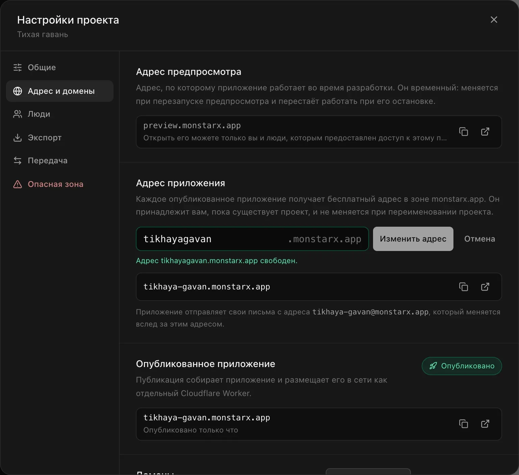Open the Опасная зона section

tap(60, 184)
